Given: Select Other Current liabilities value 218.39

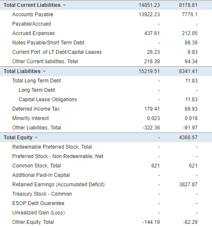Looking at the screenshot, I should [x=152, y=62].
